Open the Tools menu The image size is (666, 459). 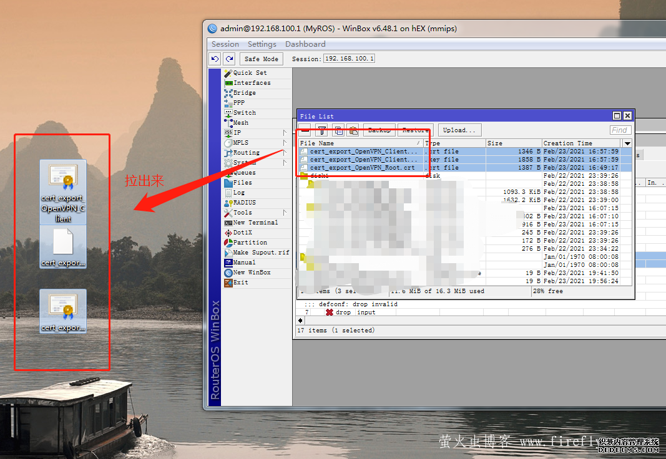click(x=242, y=212)
